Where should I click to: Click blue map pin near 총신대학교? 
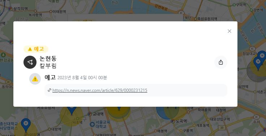tap(26, 125)
